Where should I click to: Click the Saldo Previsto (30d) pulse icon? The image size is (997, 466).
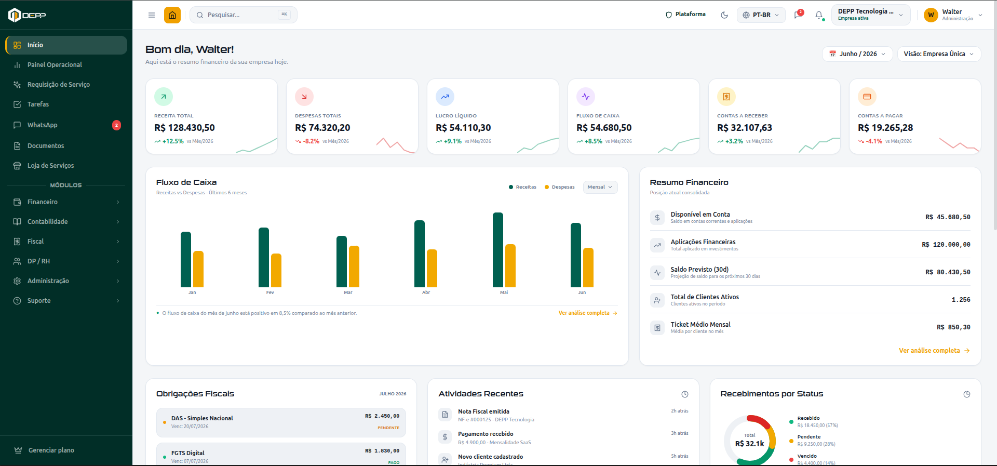pyautogui.click(x=657, y=273)
